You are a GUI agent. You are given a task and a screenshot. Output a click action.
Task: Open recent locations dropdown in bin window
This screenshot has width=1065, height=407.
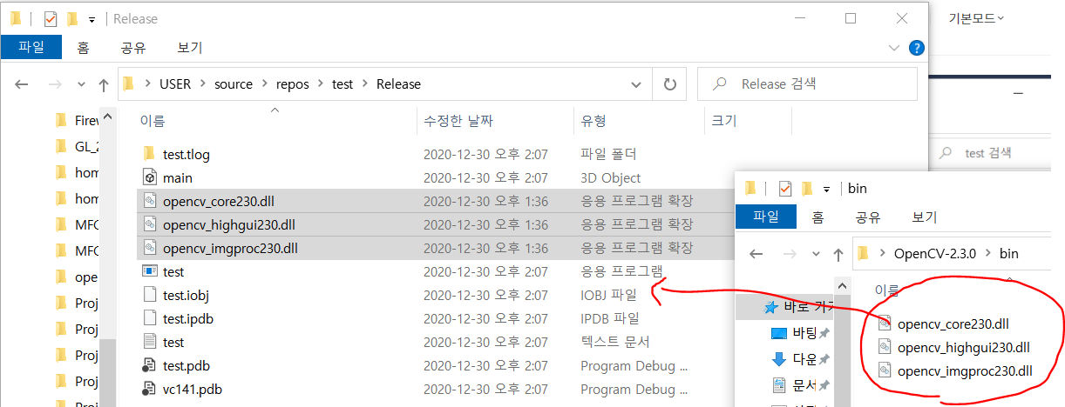(817, 254)
